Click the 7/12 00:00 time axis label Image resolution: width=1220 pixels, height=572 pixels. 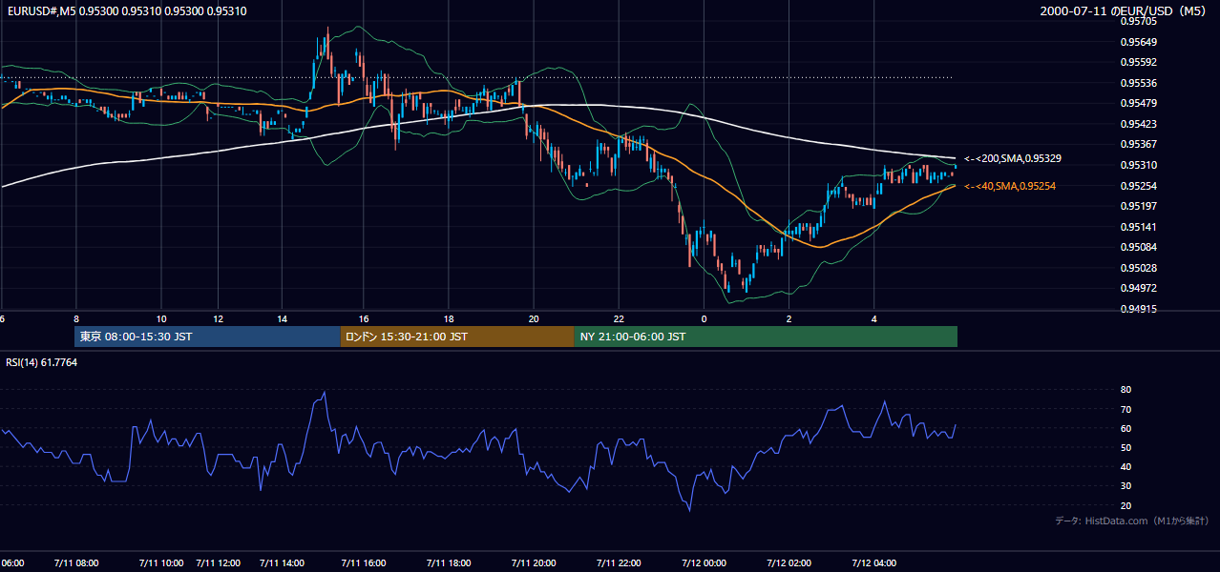coord(704,562)
